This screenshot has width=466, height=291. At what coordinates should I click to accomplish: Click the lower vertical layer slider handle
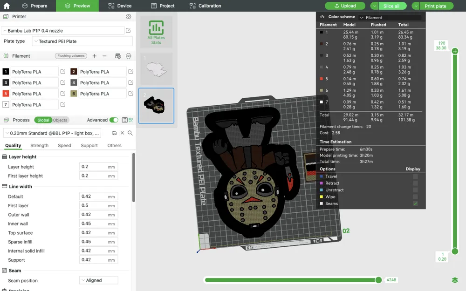(455, 251)
